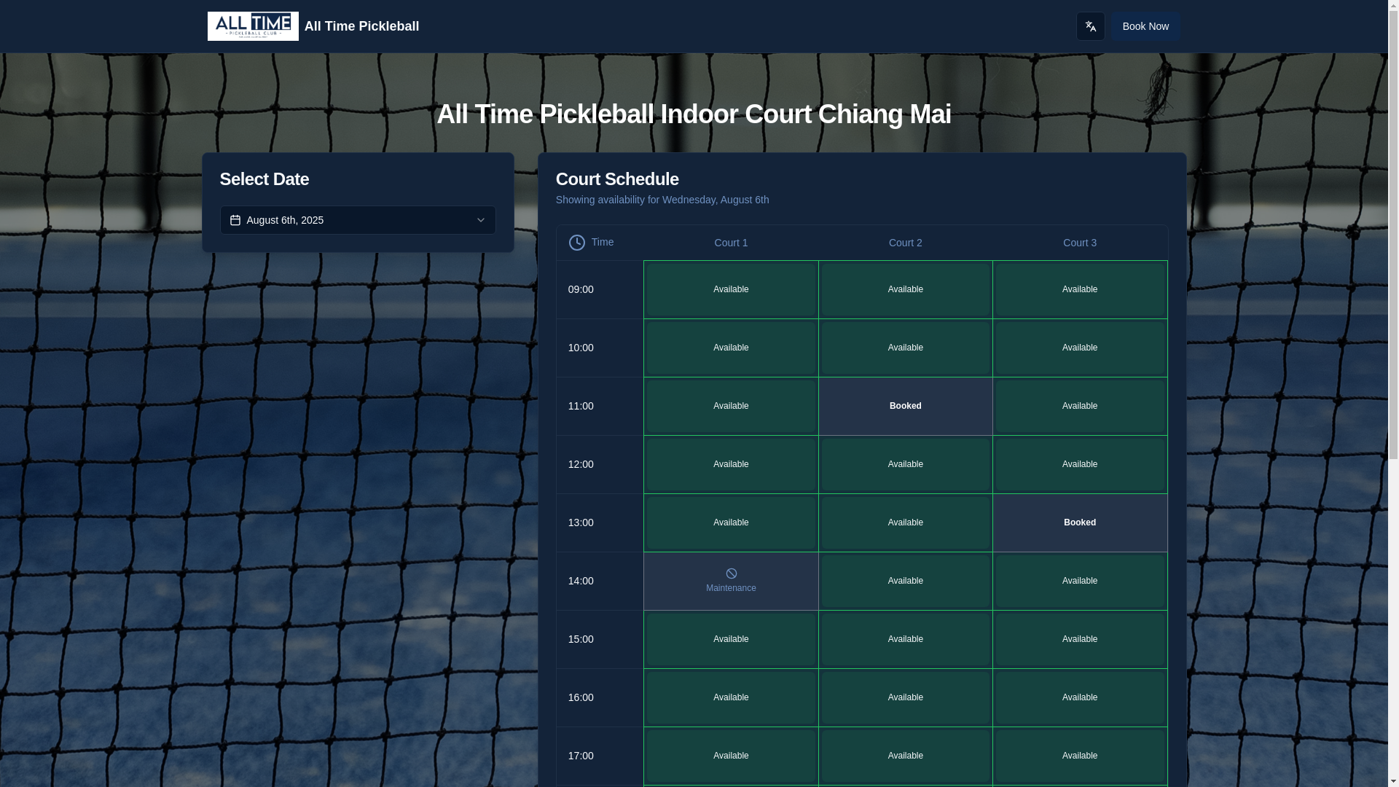Select Court 2 slot at 09:00

point(905,289)
